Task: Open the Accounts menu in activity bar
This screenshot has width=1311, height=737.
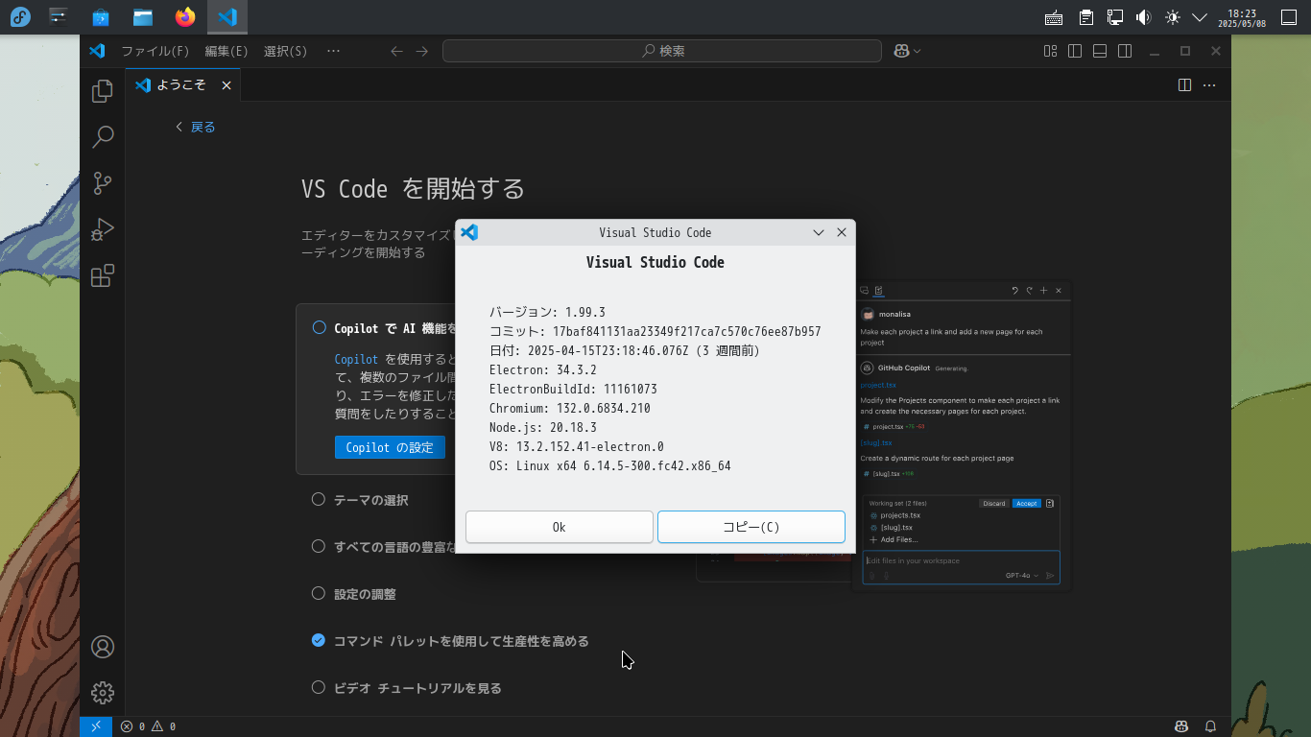Action: click(103, 647)
